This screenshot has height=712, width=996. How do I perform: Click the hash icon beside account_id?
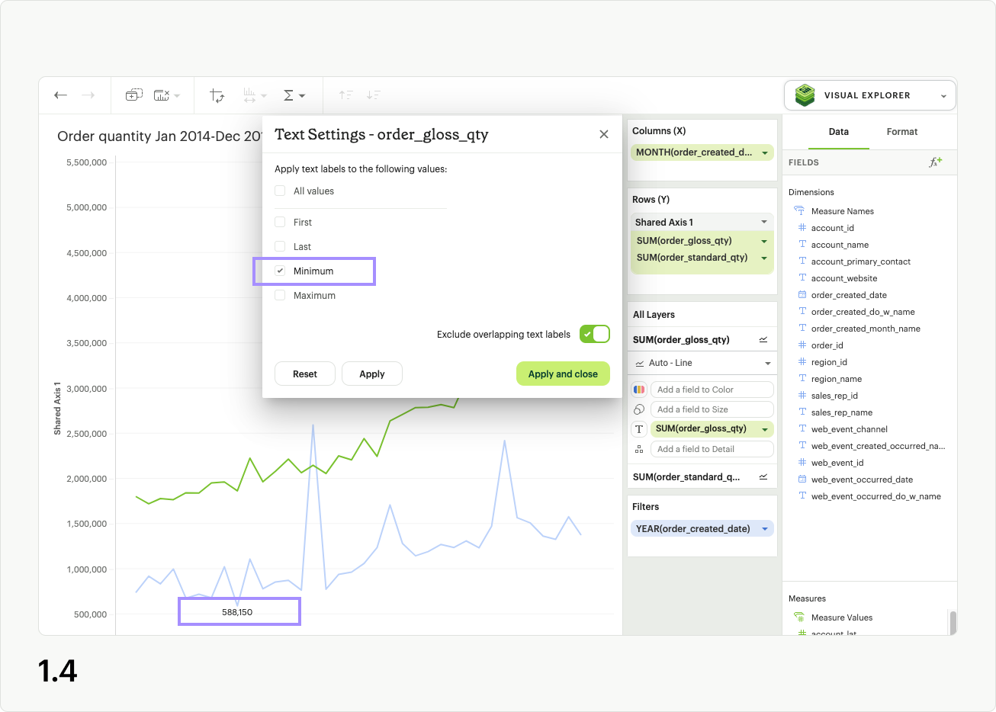[x=802, y=228]
